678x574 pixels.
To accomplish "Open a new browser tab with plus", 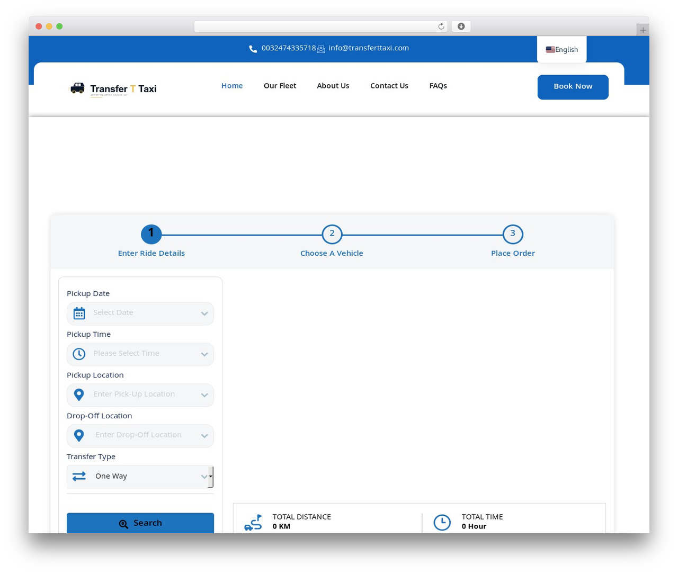I will (643, 30).
